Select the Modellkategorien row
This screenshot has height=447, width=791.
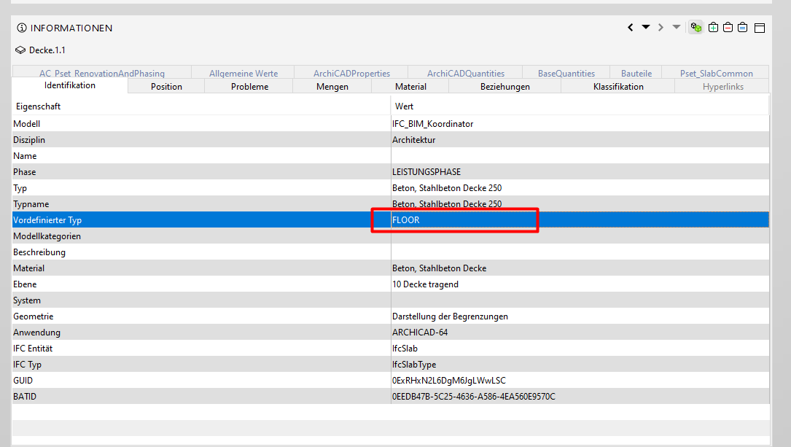pos(391,236)
